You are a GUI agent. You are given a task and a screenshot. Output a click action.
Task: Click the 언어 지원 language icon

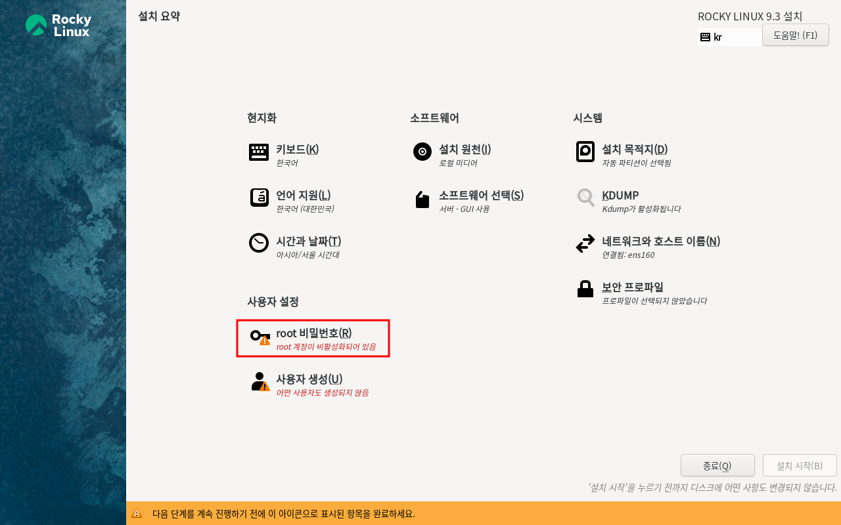click(259, 198)
